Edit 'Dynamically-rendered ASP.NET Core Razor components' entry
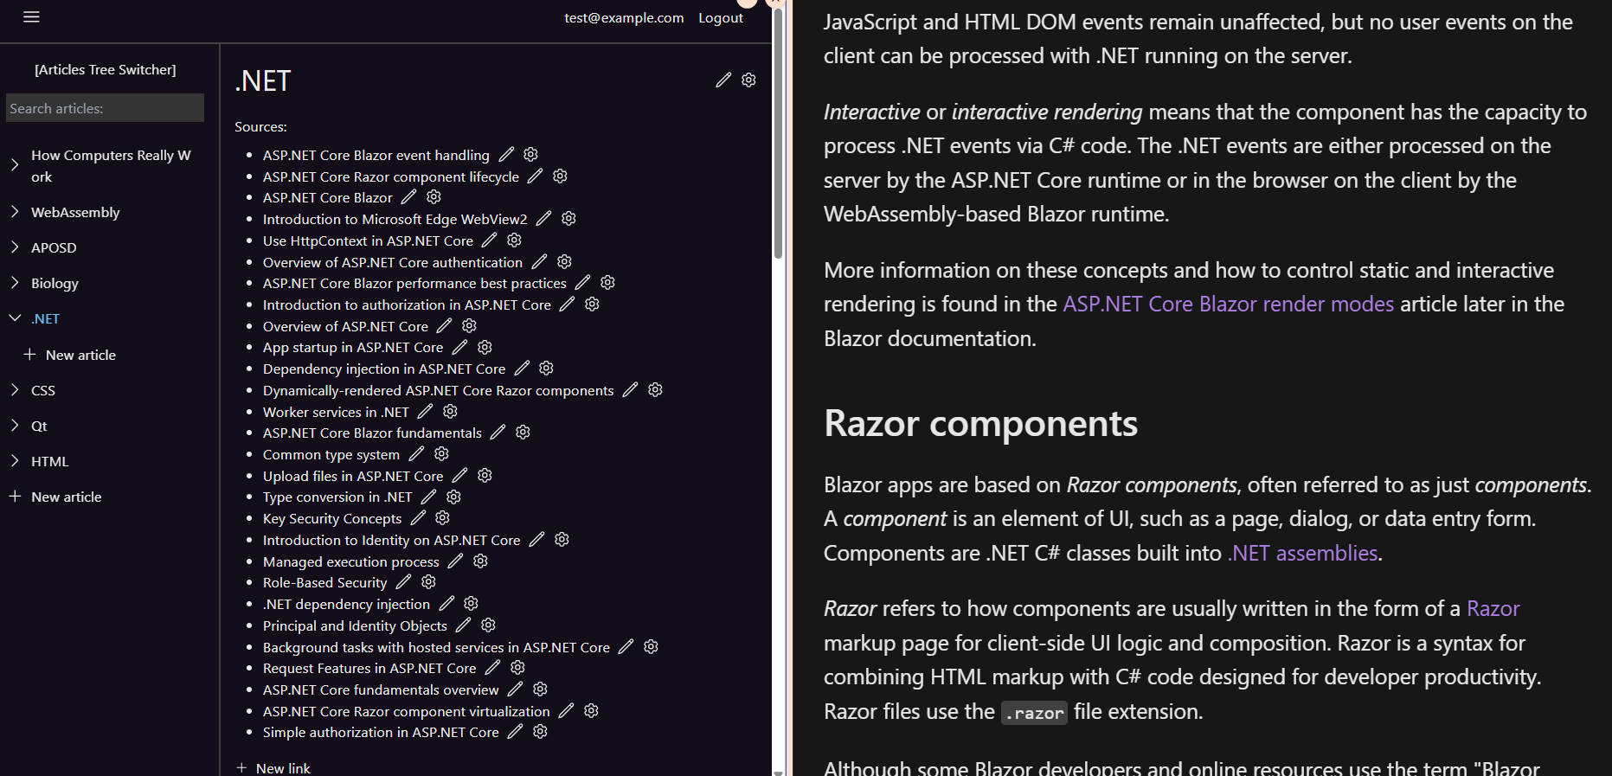The height and width of the screenshot is (776, 1612). click(630, 390)
